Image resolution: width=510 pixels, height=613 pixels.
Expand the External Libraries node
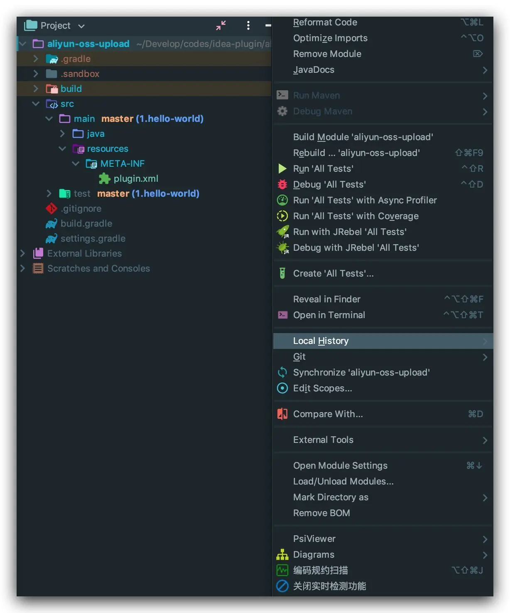(x=23, y=253)
